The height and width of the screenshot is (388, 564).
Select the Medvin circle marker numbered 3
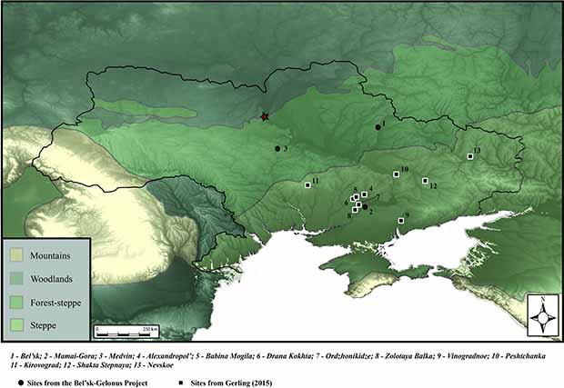[277, 148]
